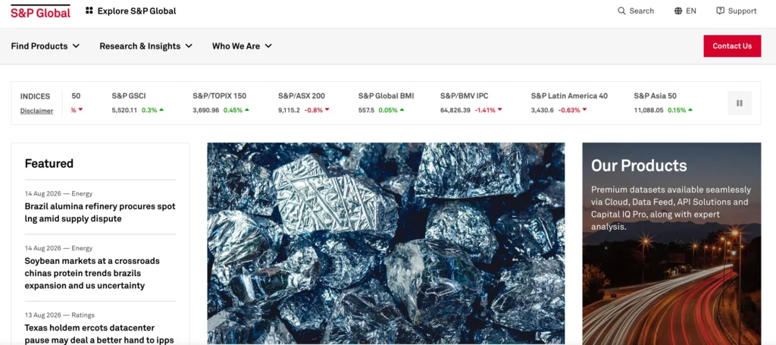Expand the Who We Are chevron
This screenshot has height=345, width=776.
coord(268,46)
